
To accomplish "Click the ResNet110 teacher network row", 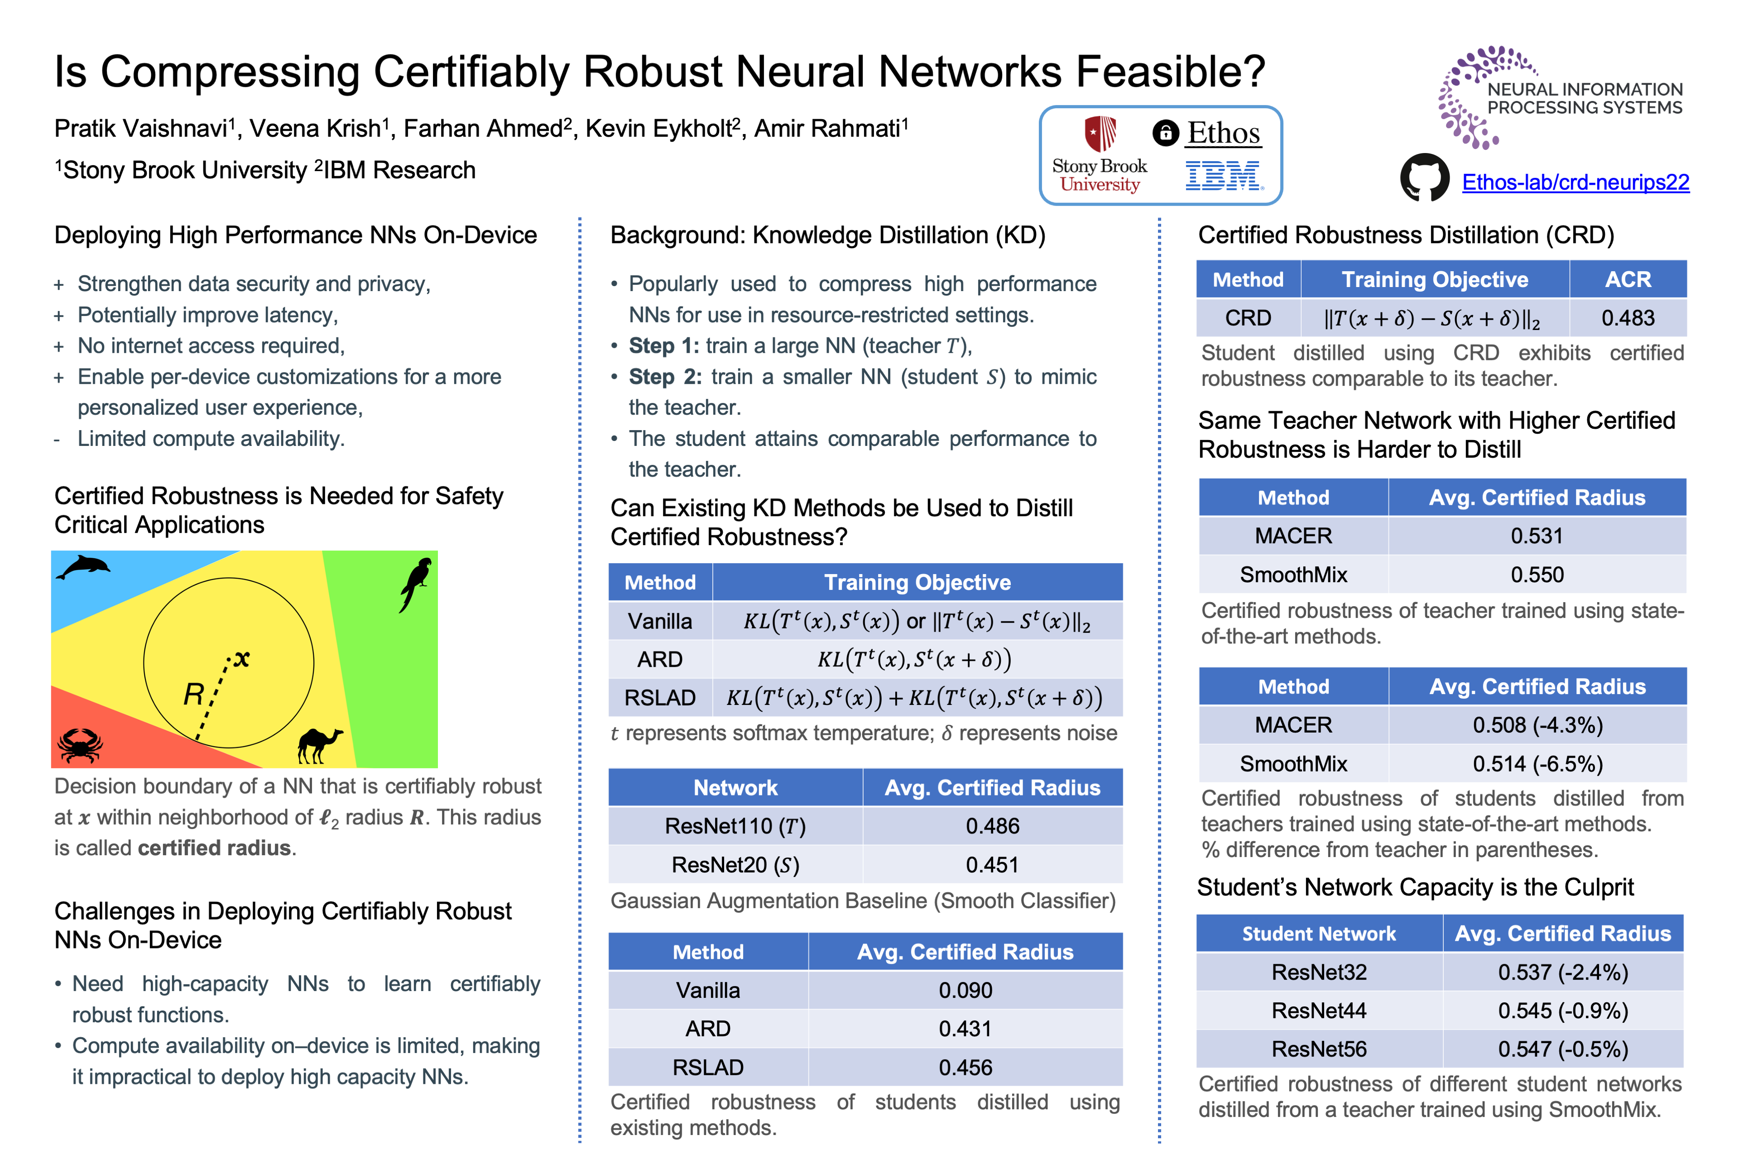I will click(x=735, y=826).
